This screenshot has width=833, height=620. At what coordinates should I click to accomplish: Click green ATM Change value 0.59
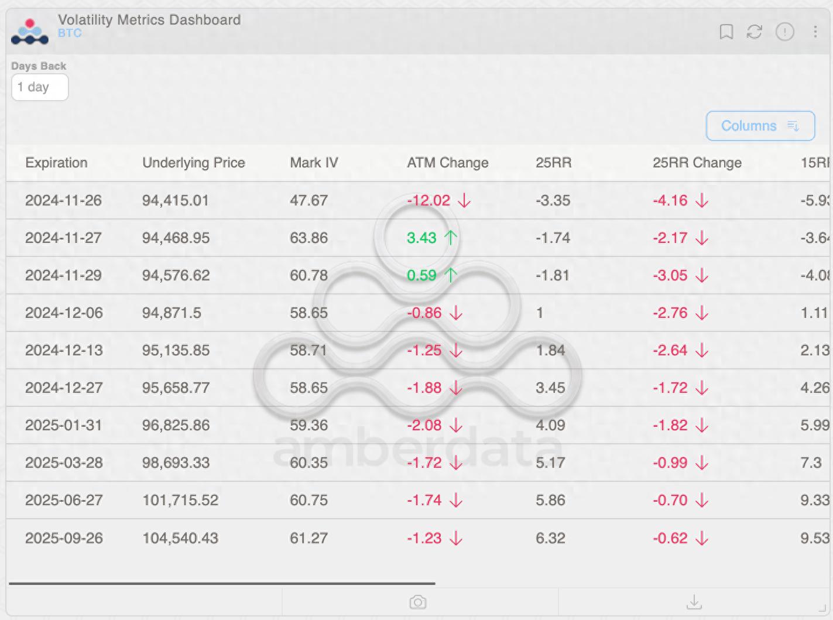click(421, 275)
